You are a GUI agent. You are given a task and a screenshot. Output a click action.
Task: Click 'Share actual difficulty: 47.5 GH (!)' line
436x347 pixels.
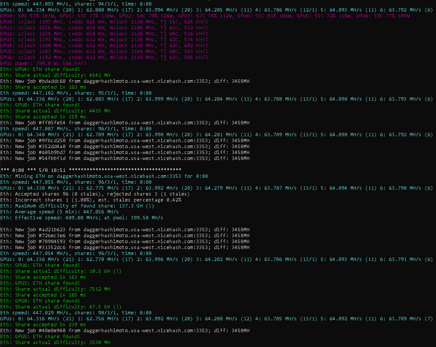pos(61,307)
